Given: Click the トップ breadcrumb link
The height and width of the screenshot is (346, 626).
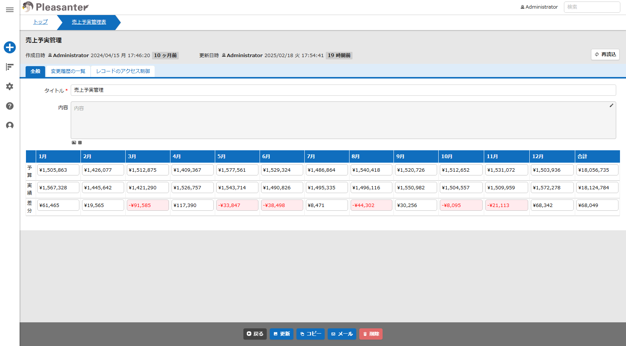Looking at the screenshot, I should (41, 22).
